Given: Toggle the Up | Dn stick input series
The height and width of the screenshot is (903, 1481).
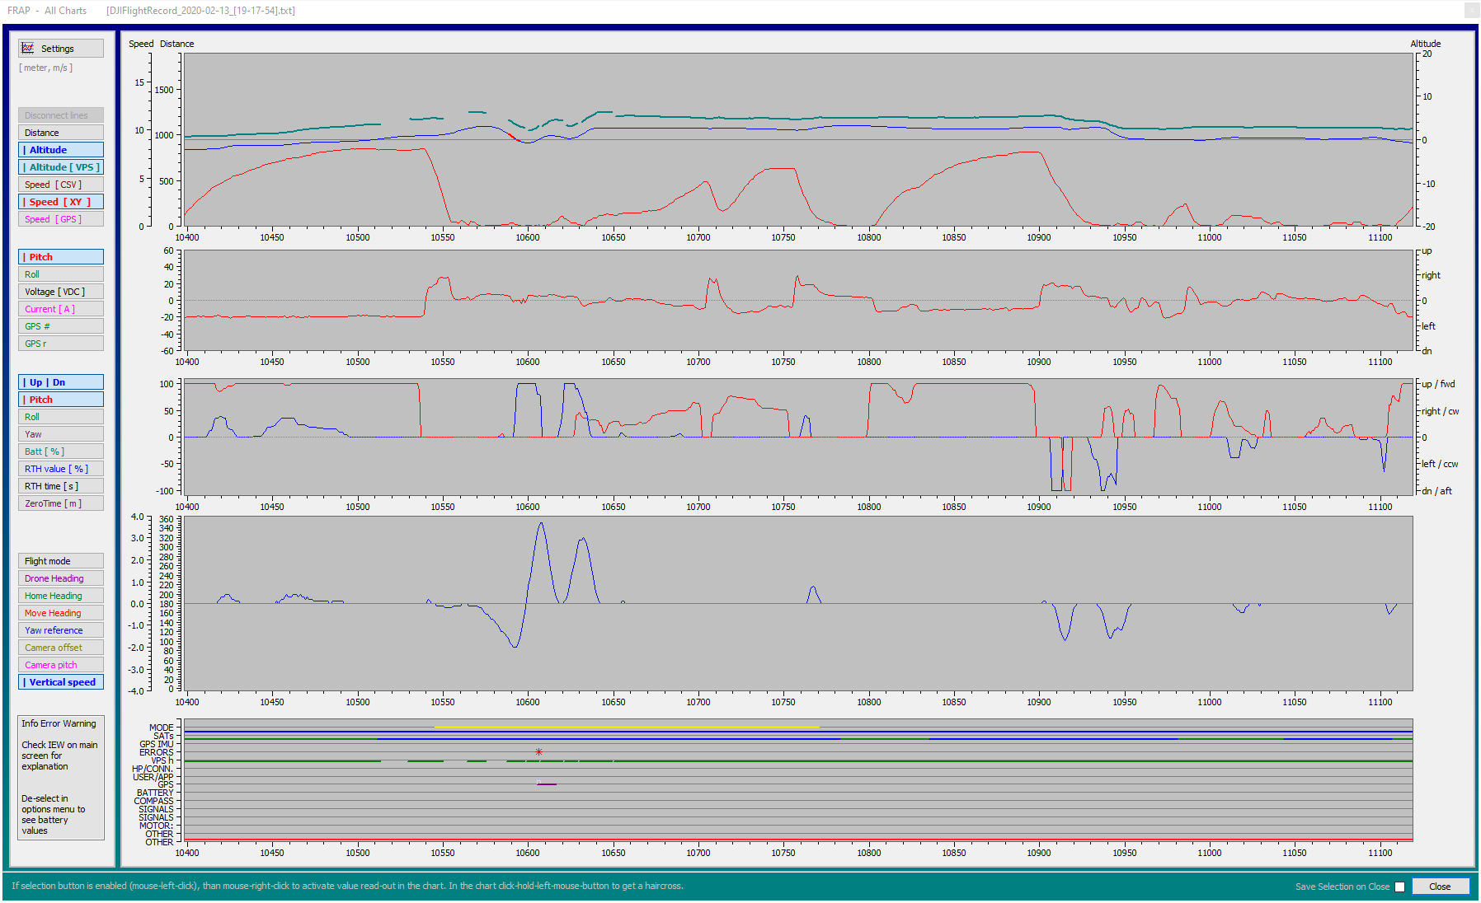Looking at the screenshot, I should [61, 382].
